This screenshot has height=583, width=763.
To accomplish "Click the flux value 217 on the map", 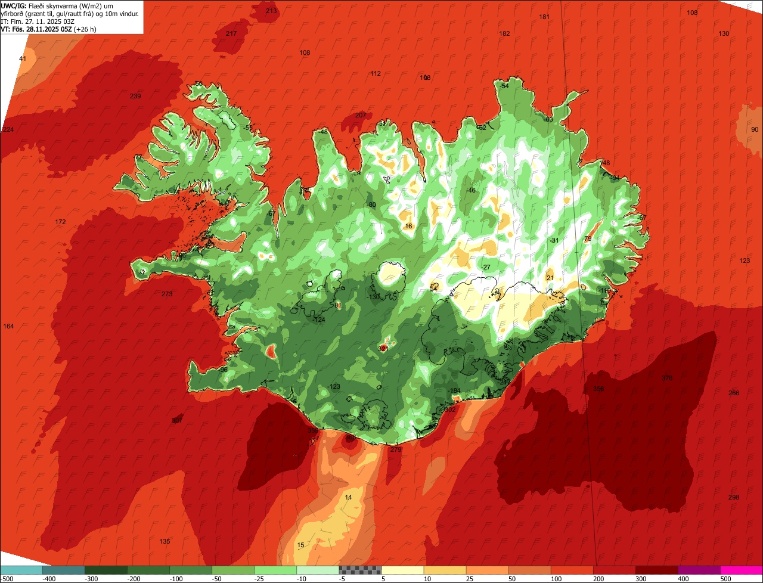I will 231,33.
